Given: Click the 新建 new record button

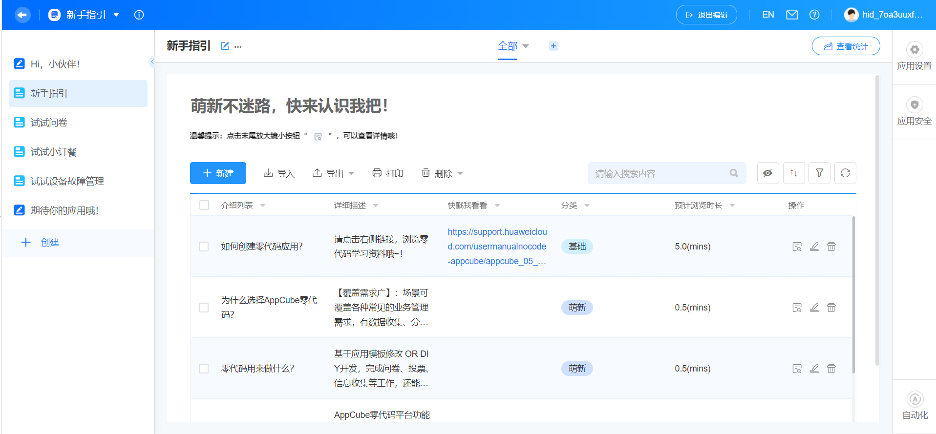Looking at the screenshot, I should [218, 173].
